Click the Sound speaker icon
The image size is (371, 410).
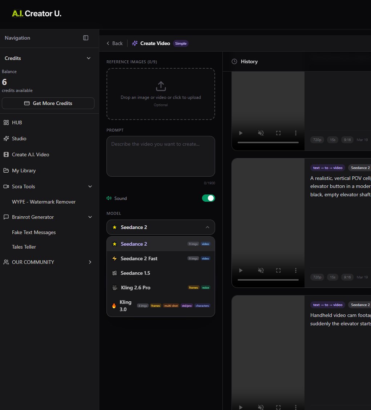point(109,198)
